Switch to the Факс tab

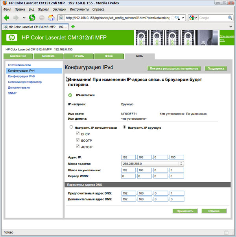coord(109,56)
